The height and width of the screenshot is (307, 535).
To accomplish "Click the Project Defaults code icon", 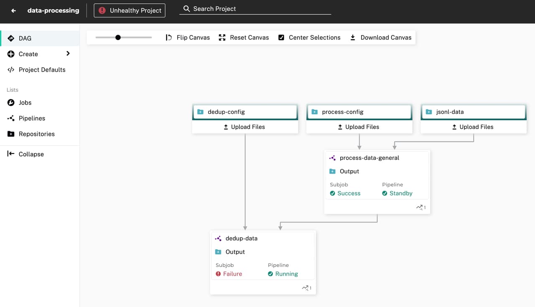I will click(11, 70).
